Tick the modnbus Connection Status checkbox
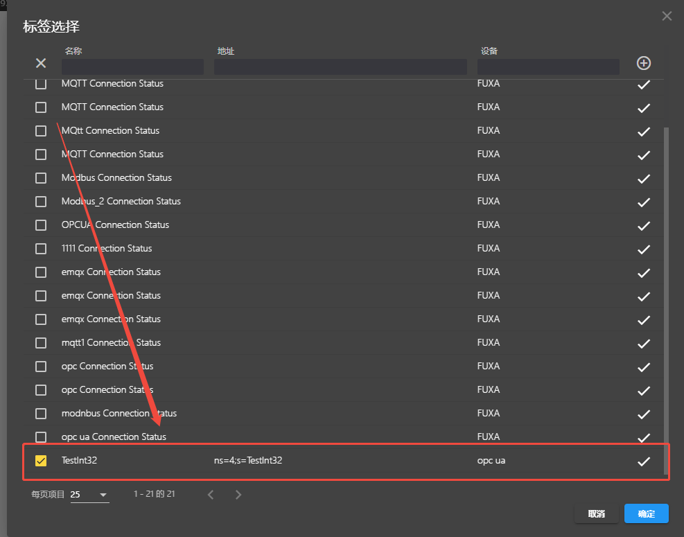Image resolution: width=684 pixels, height=537 pixels. pyautogui.click(x=41, y=414)
